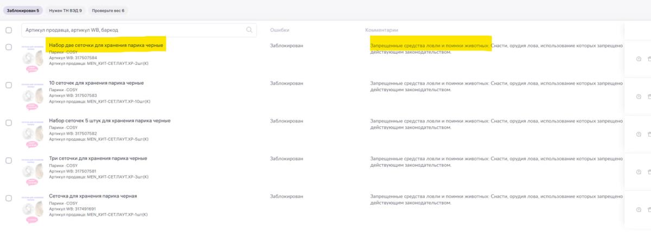Click 'Заблокирован' status in 'Набор сеточек 5 штук' row

pos(286,121)
